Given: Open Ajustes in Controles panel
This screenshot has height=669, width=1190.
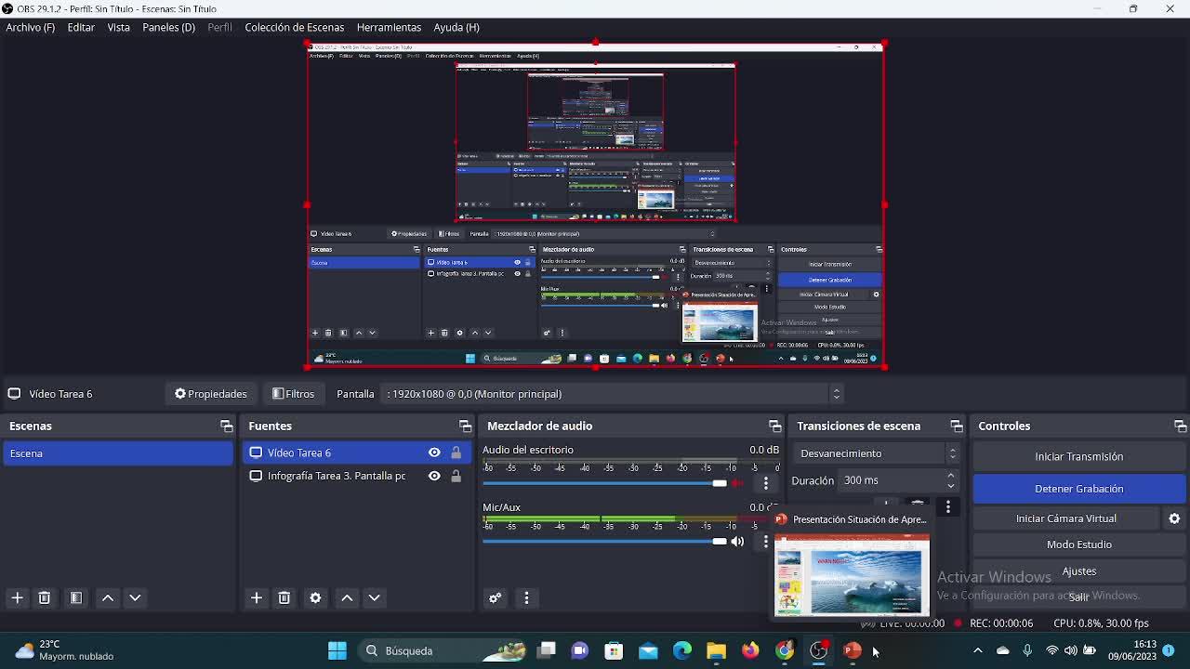Looking at the screenshot, I should pyautogui.click(x=1078, y=571).
